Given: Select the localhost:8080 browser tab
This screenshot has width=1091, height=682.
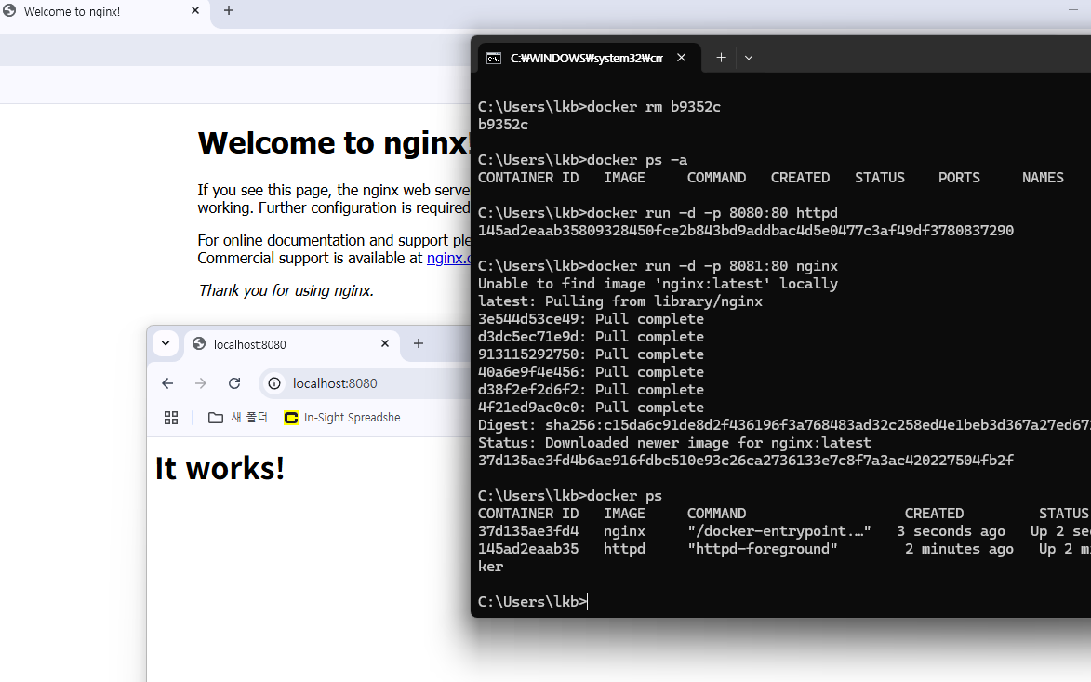Looking at the screenshot, I should (292, 344).
